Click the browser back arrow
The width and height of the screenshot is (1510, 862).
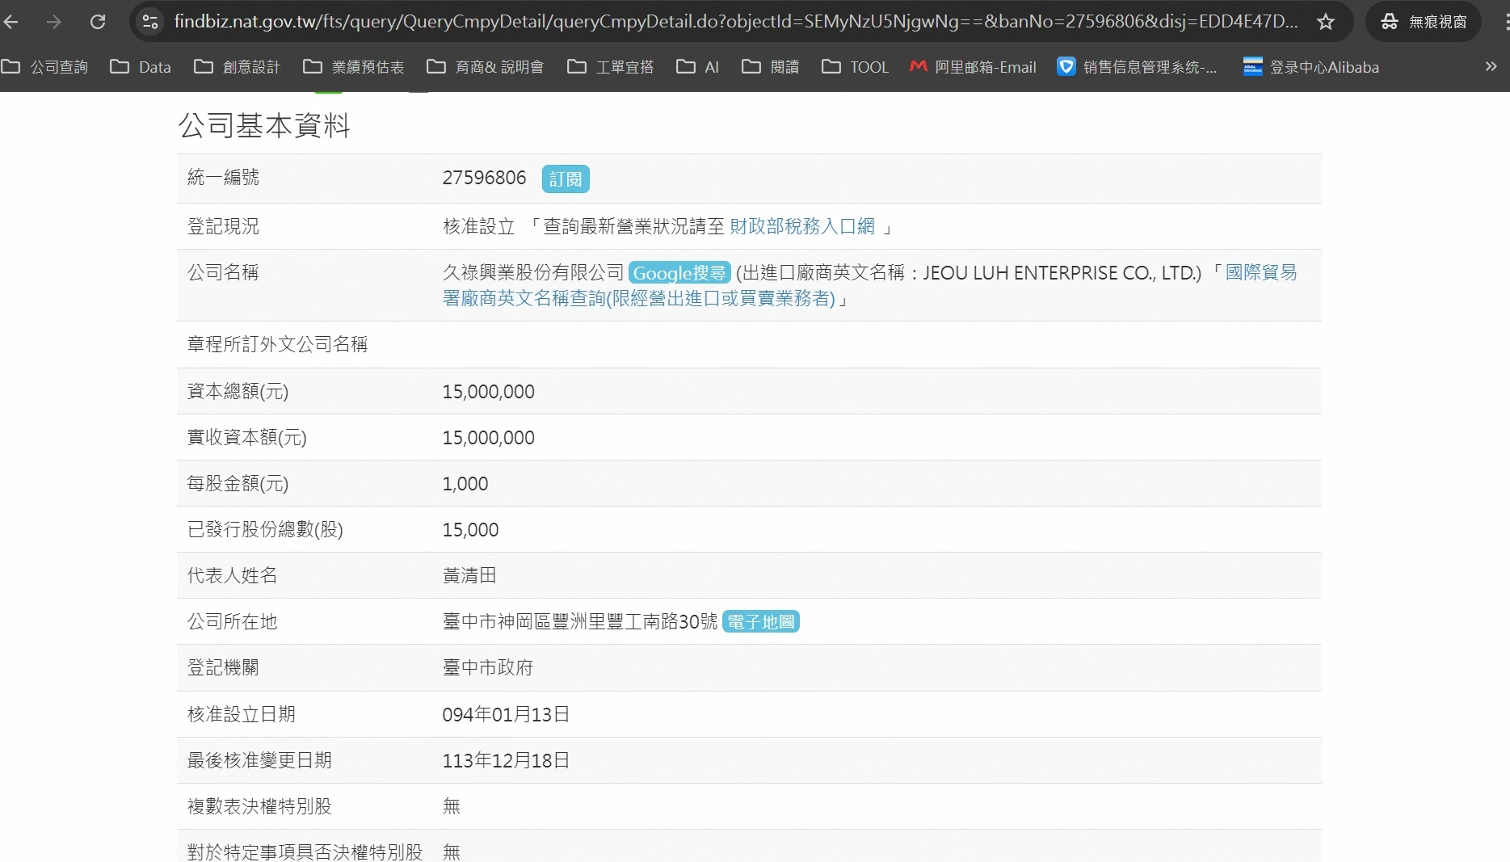click(11, 22)
